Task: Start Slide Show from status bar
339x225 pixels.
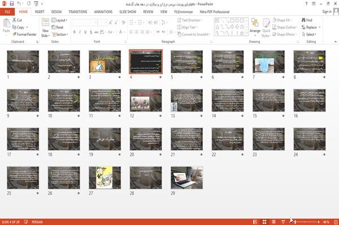Action: tap(283, 222)
